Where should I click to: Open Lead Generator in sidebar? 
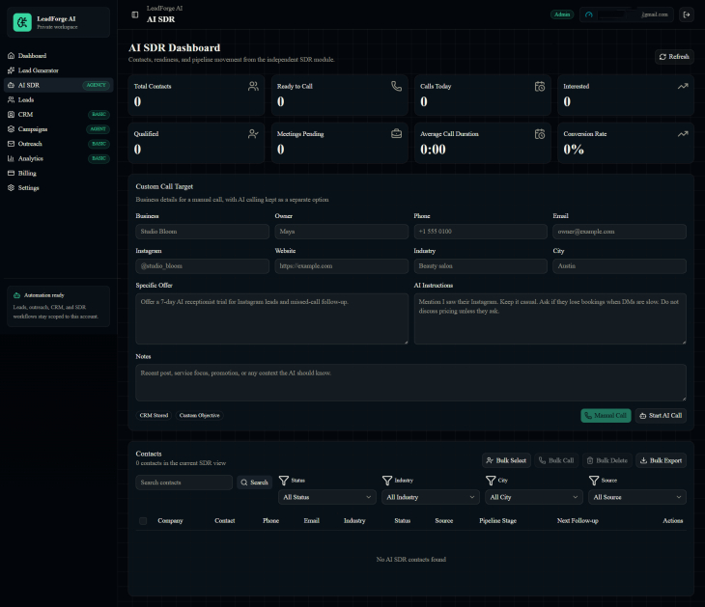point(59,70)
